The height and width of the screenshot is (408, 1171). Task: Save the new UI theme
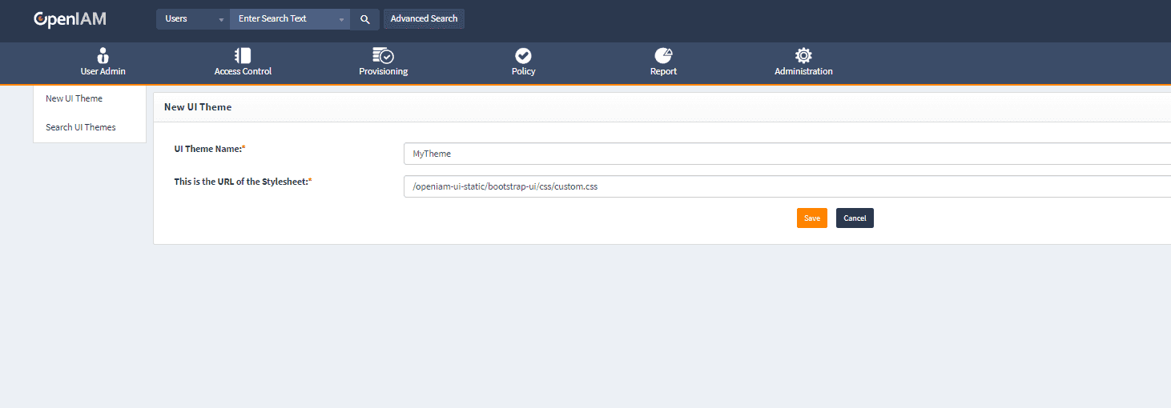(x=811, y=218)
